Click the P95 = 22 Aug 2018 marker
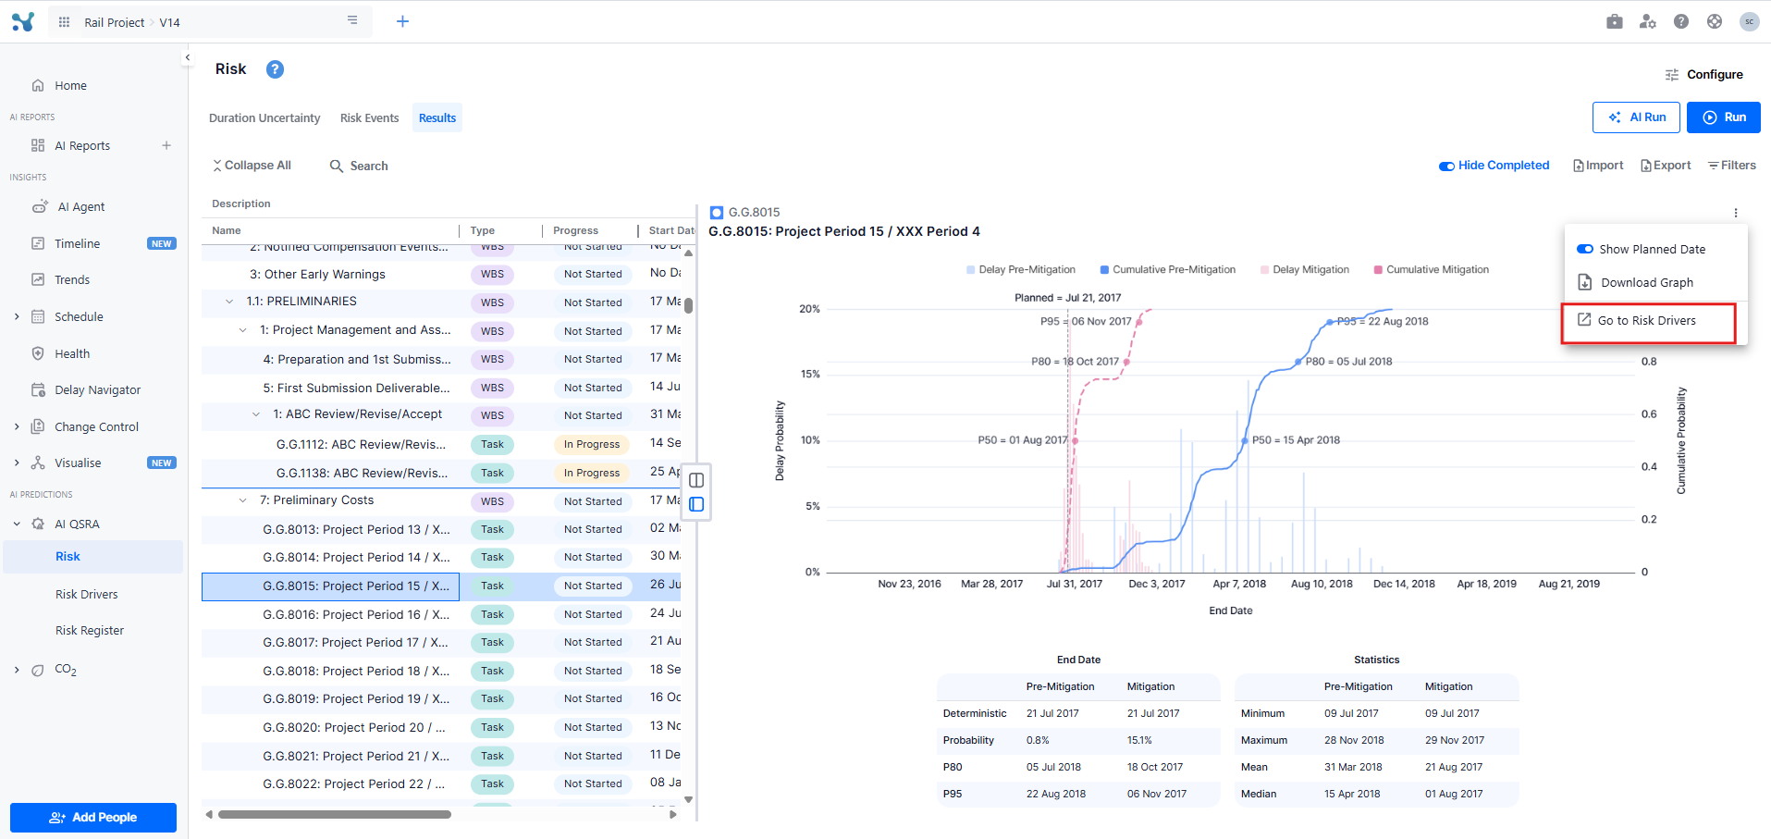The height and width of the screenshot is (839, 1771). pos(1330,322)
